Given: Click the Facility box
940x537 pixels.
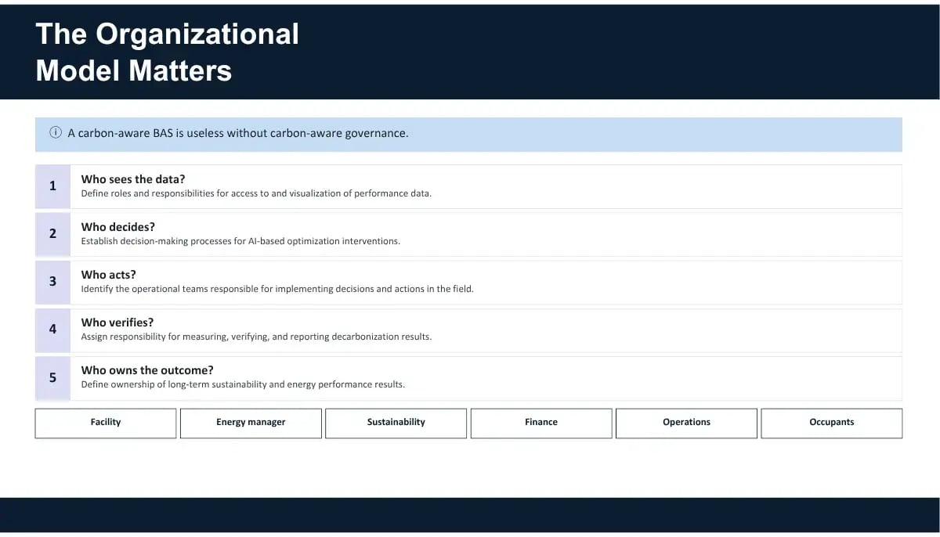Looking at the screenshot, I should [106, 423].
